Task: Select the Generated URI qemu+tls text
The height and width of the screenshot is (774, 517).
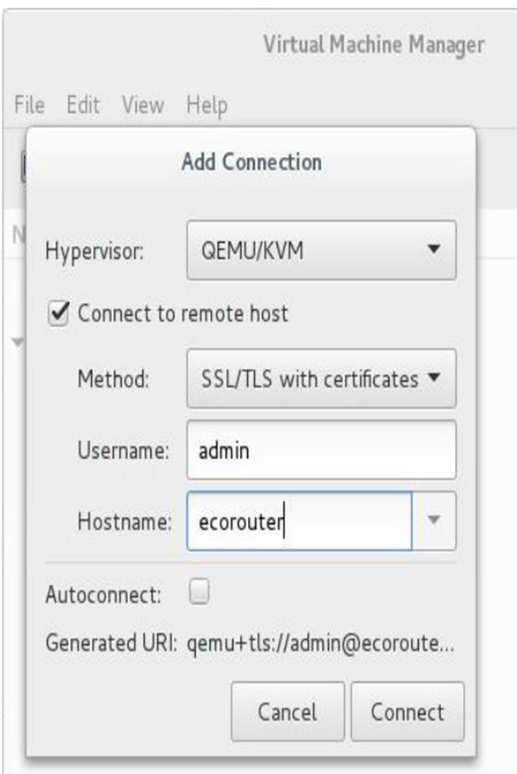Action: pyautogui.click(x=320, y=643)
